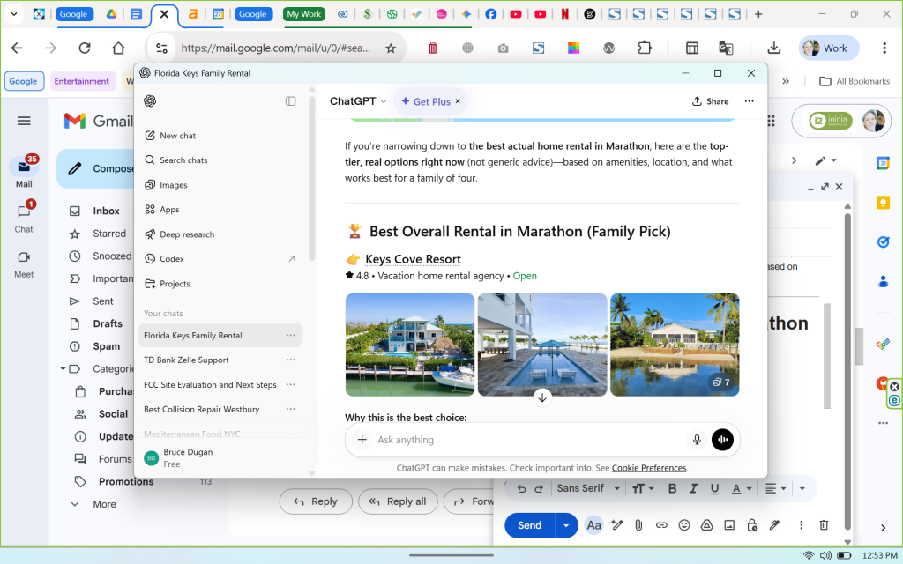Select Deep research in ChatGPT sidebar
Viewport: 903px width, 564px height.
click(x=187, y=234)
